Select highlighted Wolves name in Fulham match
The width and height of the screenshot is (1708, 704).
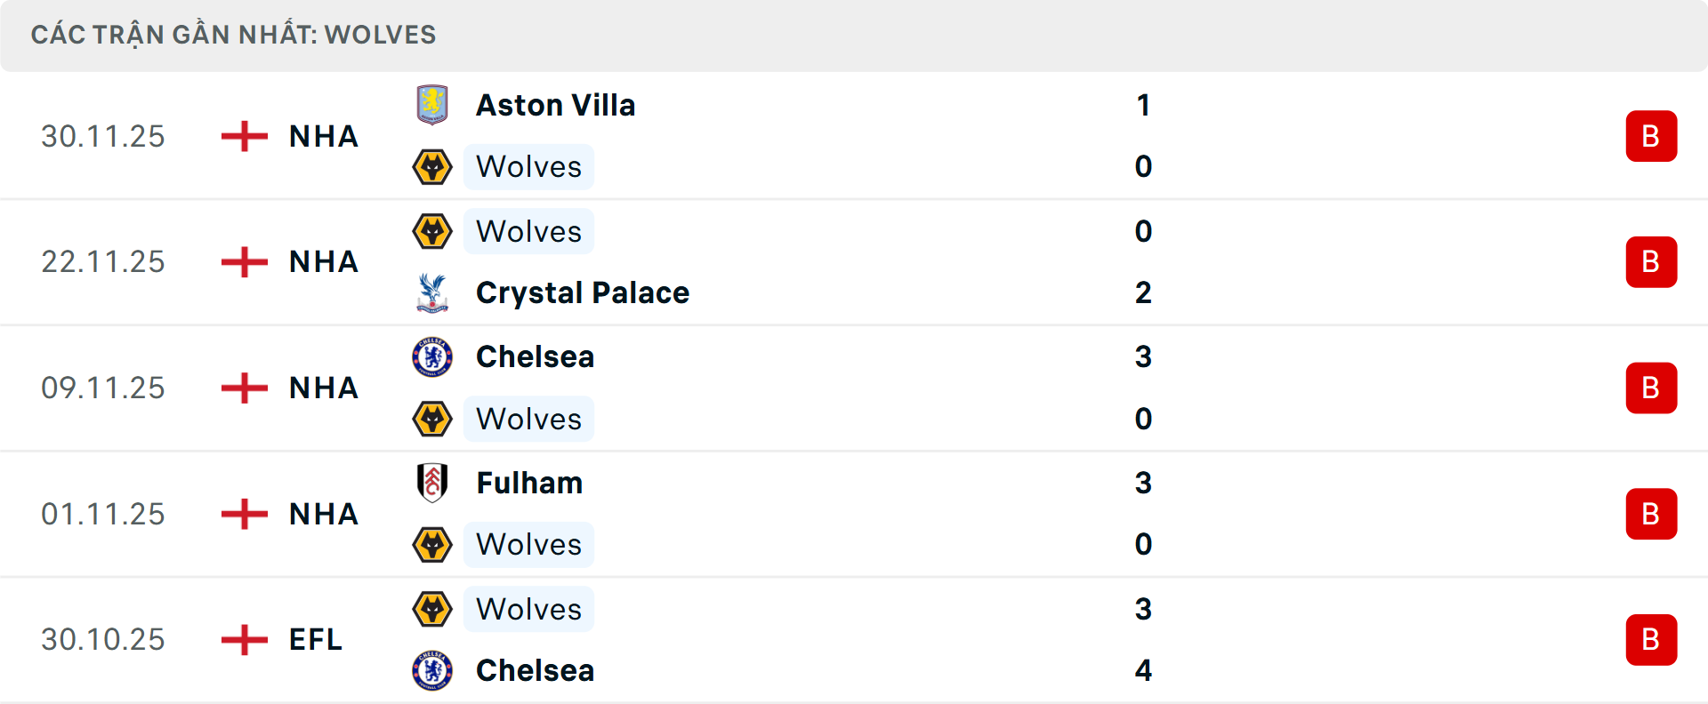[x=528, y=545]
